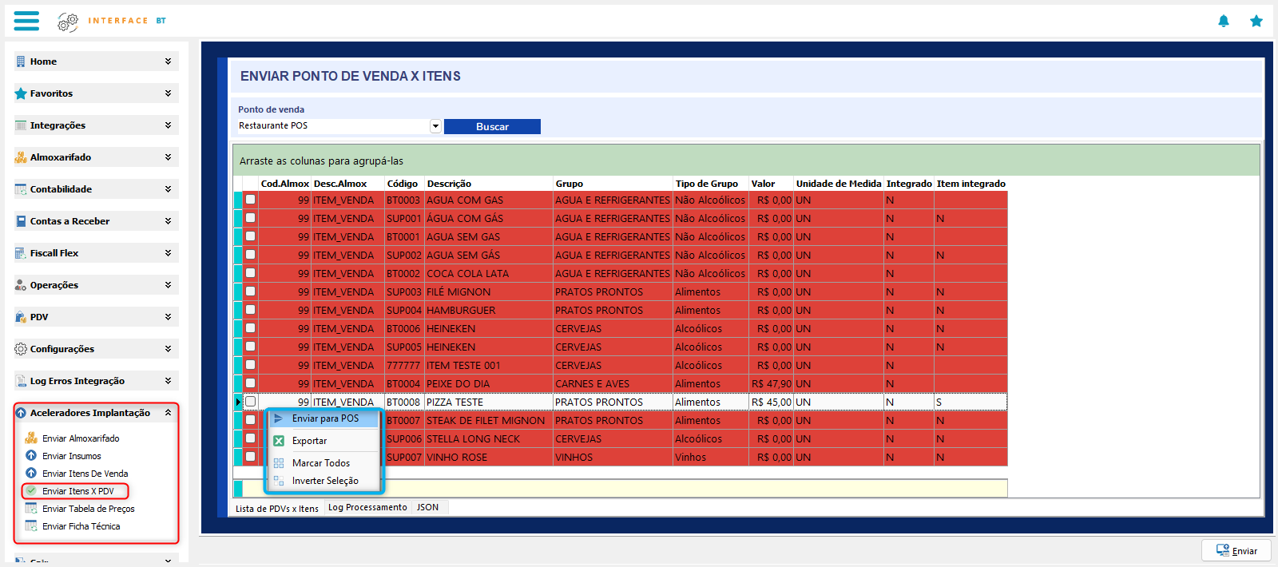Expand the Contabilidade menu chevron
Image resolution: width=1278 pixels, height=567 pixels.
pyautogui.click(x=168, y=188)
